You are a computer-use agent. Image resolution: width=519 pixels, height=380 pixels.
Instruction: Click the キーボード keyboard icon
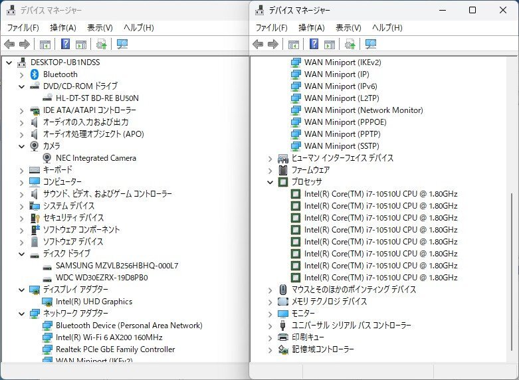pyautogui.click(x=35, y=170)
